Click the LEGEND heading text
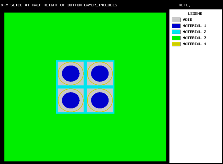 pos(195,13)
